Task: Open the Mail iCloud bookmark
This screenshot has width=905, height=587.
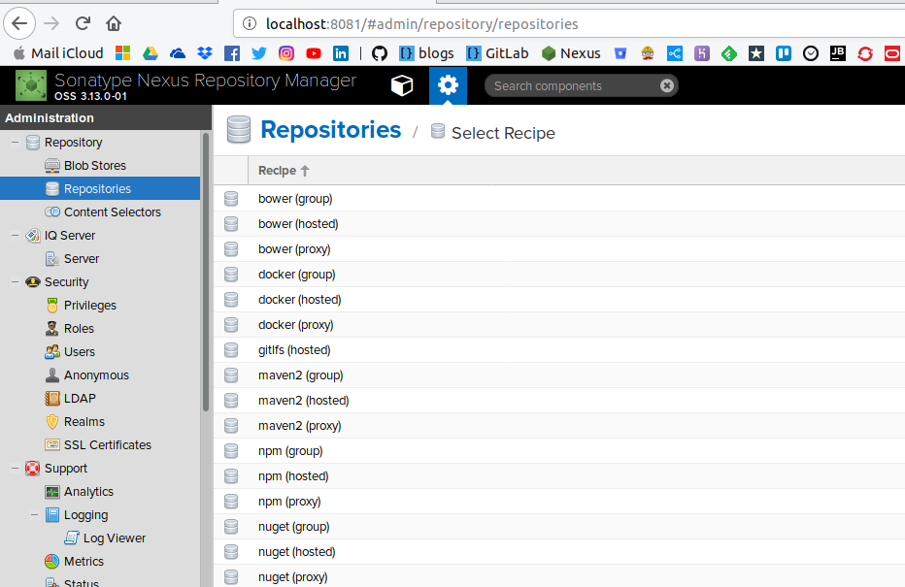Action: click(58, 53)
